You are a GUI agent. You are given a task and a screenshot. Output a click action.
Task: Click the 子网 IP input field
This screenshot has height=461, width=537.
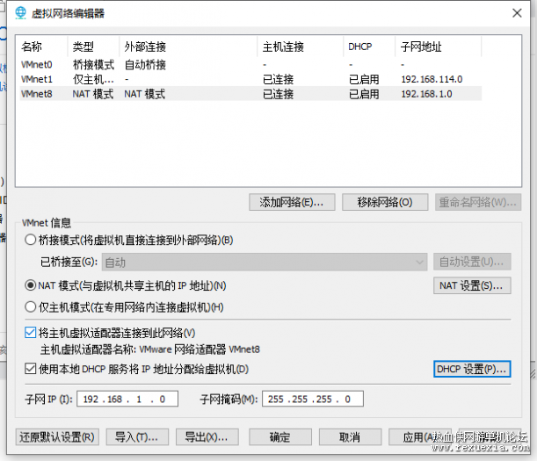(x=127, y=399)
